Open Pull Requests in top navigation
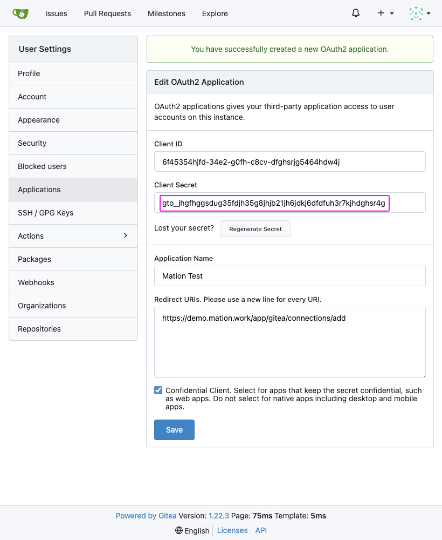442x540 pixels. 107,13
